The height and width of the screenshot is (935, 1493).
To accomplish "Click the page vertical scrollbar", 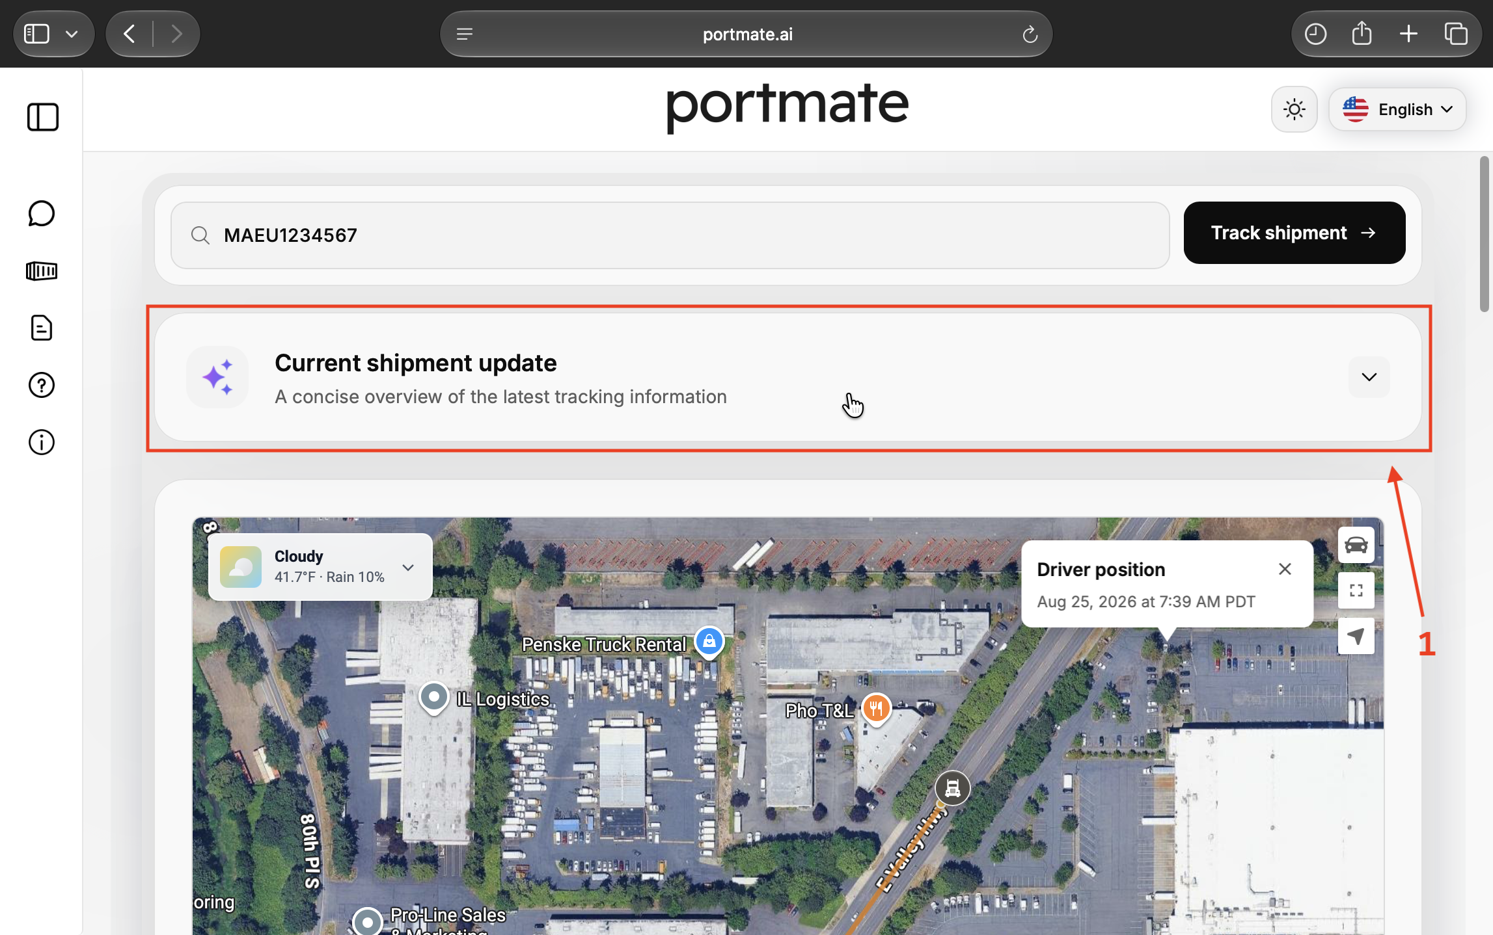I will coord(1484,234).
